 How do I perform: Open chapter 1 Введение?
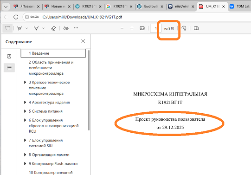(53, 53)
